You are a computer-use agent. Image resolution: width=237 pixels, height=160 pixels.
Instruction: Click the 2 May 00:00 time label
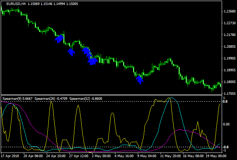coord(101,156)
